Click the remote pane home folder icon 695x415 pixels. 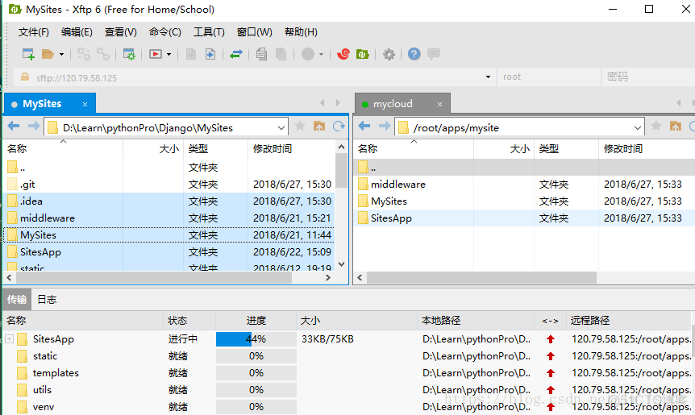[x=676, y=127]
